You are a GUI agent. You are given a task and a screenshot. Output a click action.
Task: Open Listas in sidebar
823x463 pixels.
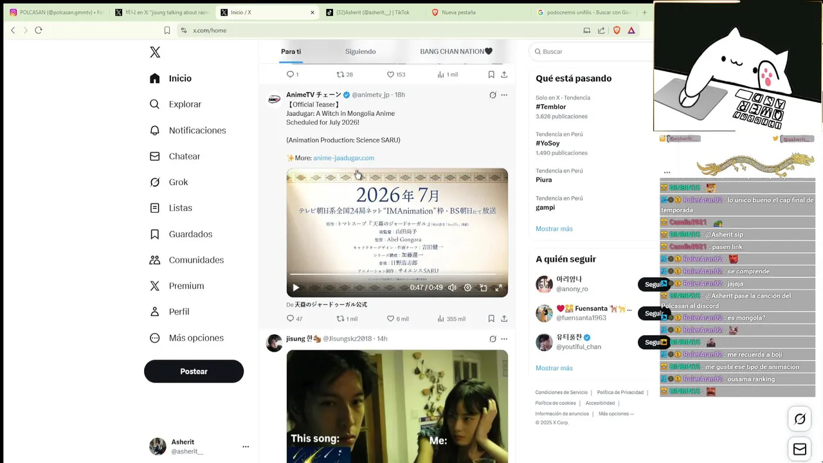click(170, 208)
